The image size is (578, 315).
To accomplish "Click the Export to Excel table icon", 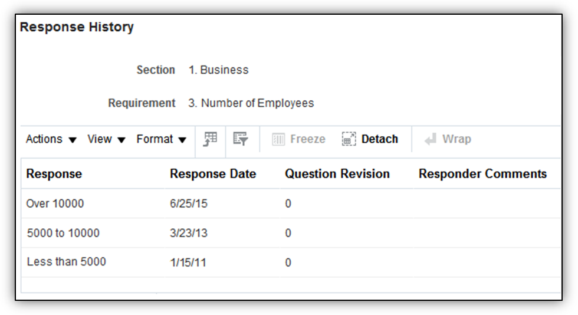I will tap(211, 139).
